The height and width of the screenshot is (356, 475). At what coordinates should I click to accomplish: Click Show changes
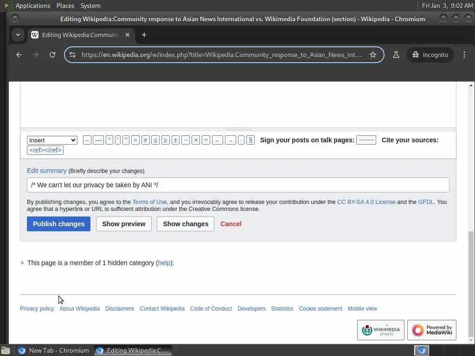click(186, 224)
